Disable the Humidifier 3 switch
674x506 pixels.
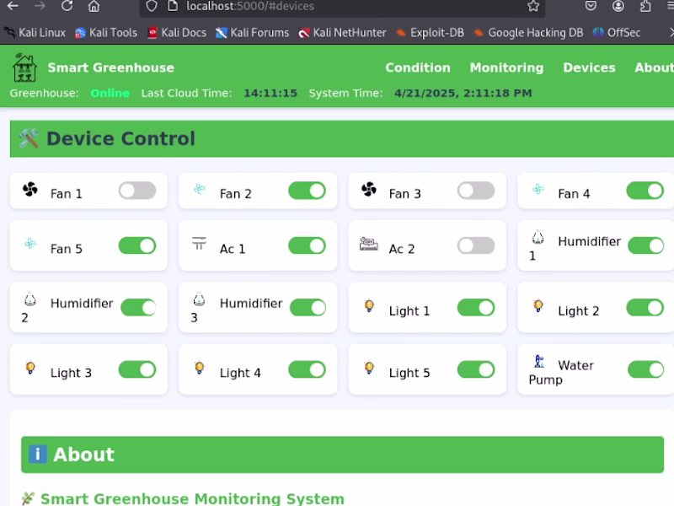(308, 308)
